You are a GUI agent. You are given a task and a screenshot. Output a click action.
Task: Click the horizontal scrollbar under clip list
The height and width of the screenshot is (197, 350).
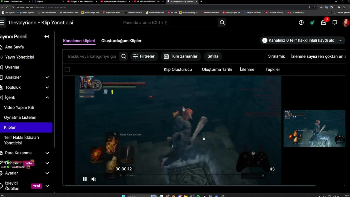point(189,186)
